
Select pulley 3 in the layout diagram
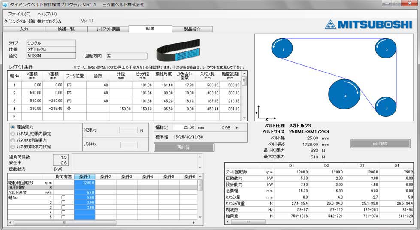pos(386,107)
